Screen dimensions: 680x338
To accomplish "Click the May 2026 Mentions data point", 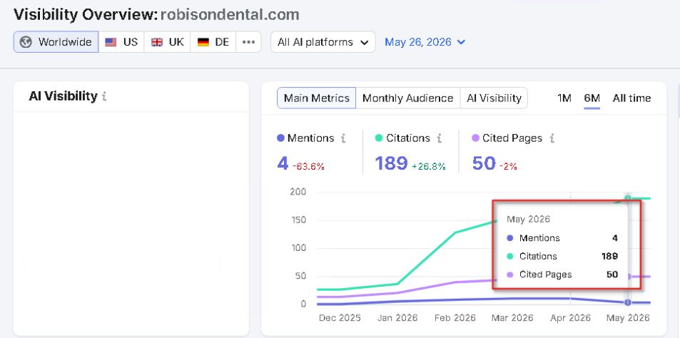I will [x=627, y=302].
